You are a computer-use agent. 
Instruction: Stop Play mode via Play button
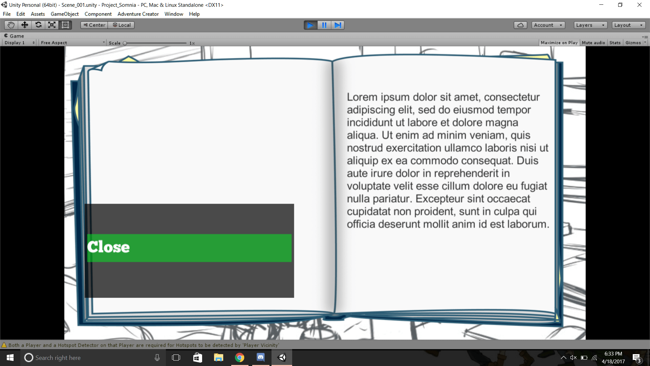310,25
